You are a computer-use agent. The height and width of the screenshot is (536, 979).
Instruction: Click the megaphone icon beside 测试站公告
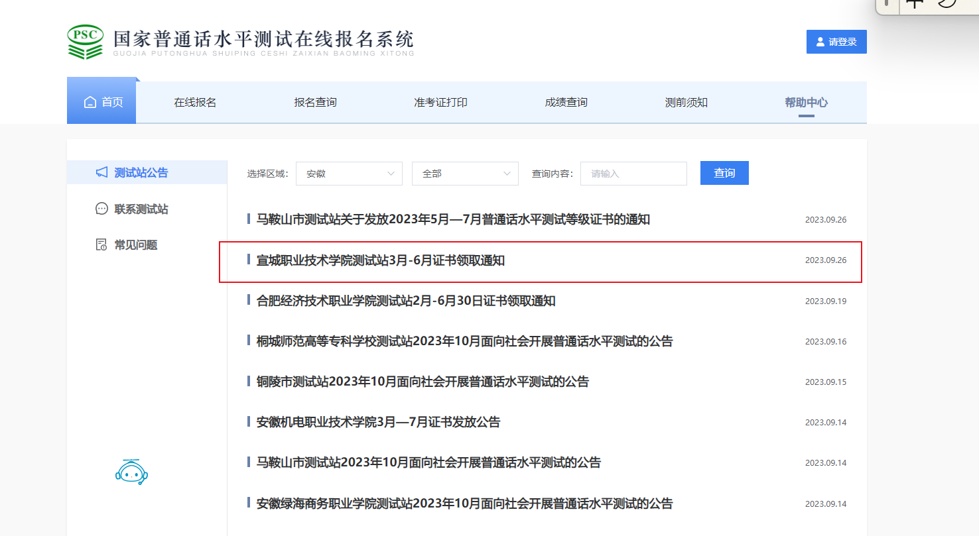point(101,172)
